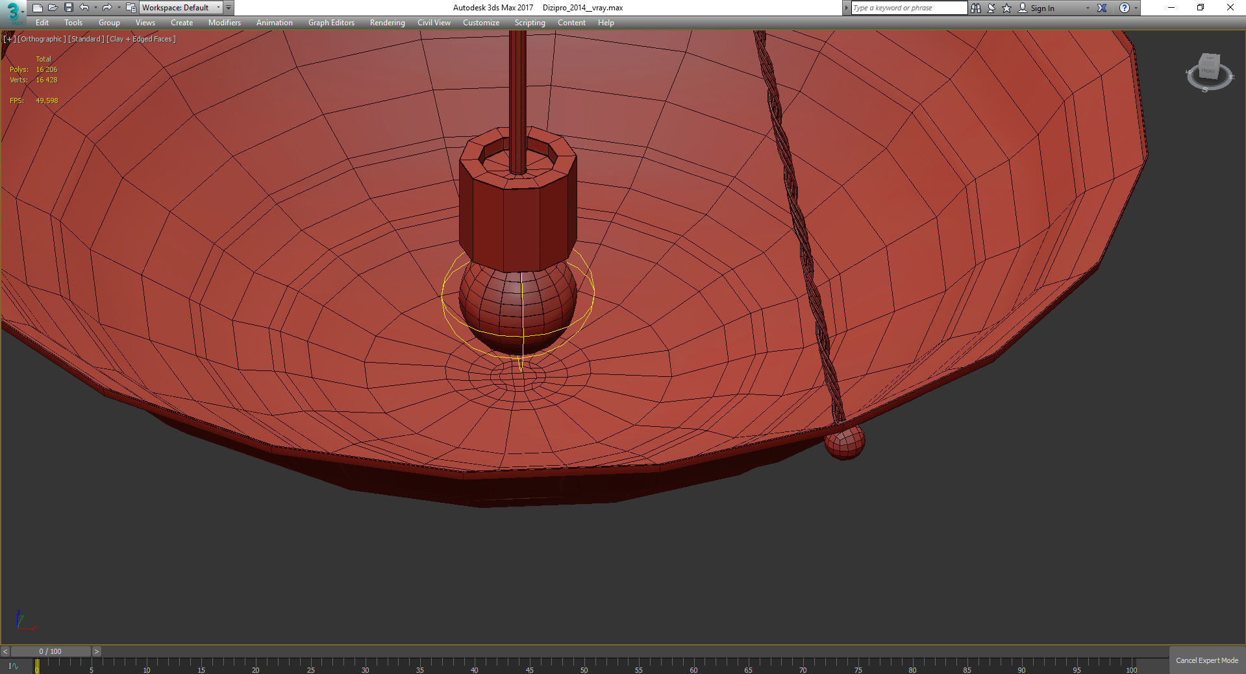Viewport: 1246px width, 674px height.
Task: Open the Modifiers menu
Action: 225,23
